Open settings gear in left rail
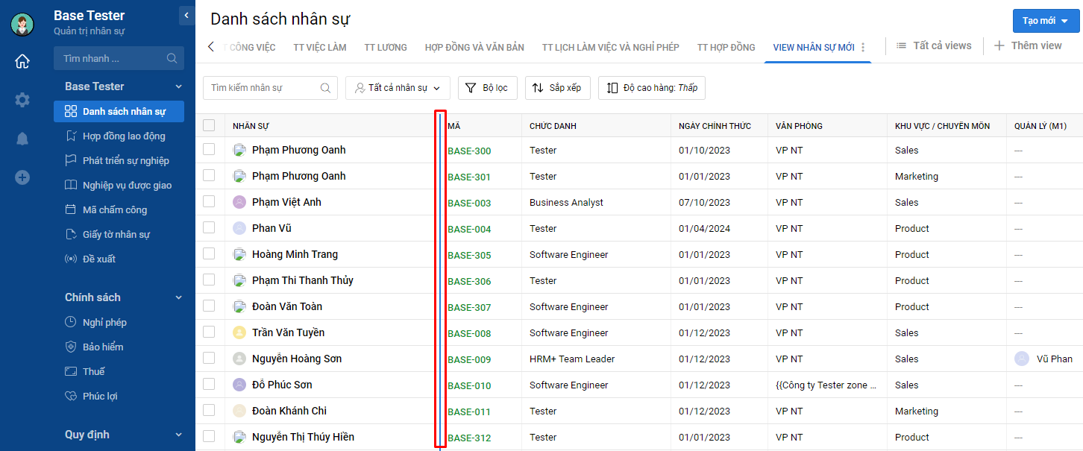Image resolution: width=1083 pixels, height=451 pixels. click(22, 100)
